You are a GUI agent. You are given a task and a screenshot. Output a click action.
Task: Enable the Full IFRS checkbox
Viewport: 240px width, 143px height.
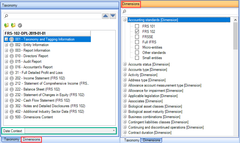[x=137, y=42]
